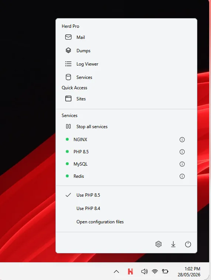The width and height of the screenshot is (211, 280).
Task: Open the Dumps stacked-layers icon
Action: click(x=68, y=50)
